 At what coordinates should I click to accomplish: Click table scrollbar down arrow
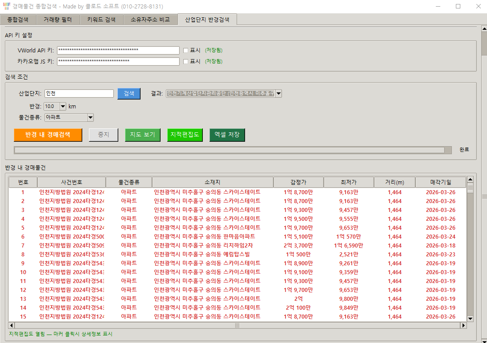(x=470, y=319)
